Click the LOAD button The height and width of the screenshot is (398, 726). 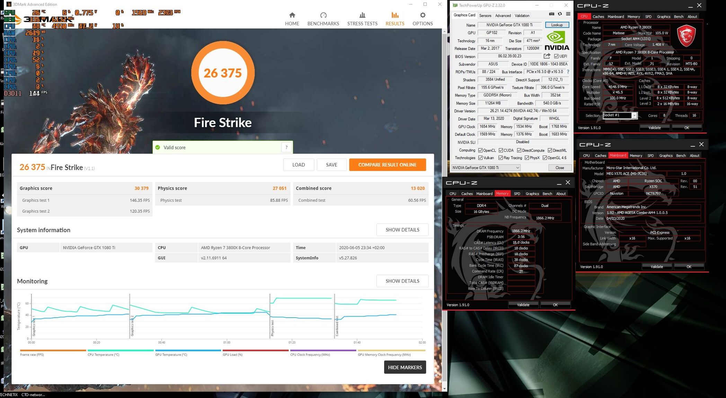click(299, 165)
